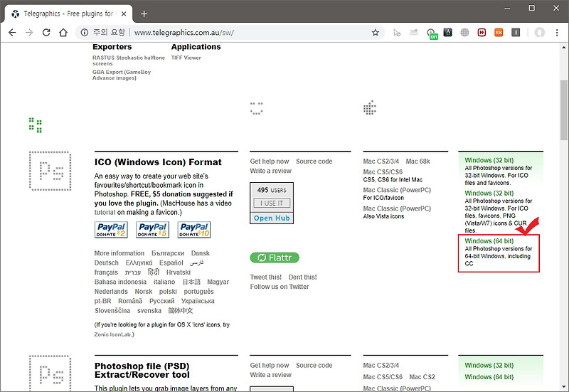Click first Windows (32 bit) ICO link
The image size is (569, 392).
click(x=489, y=160)
